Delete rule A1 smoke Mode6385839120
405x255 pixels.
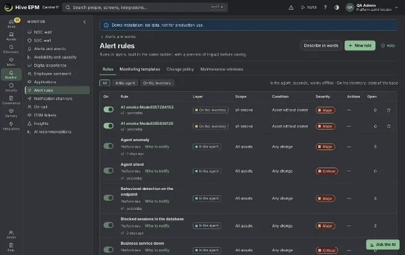389,126
